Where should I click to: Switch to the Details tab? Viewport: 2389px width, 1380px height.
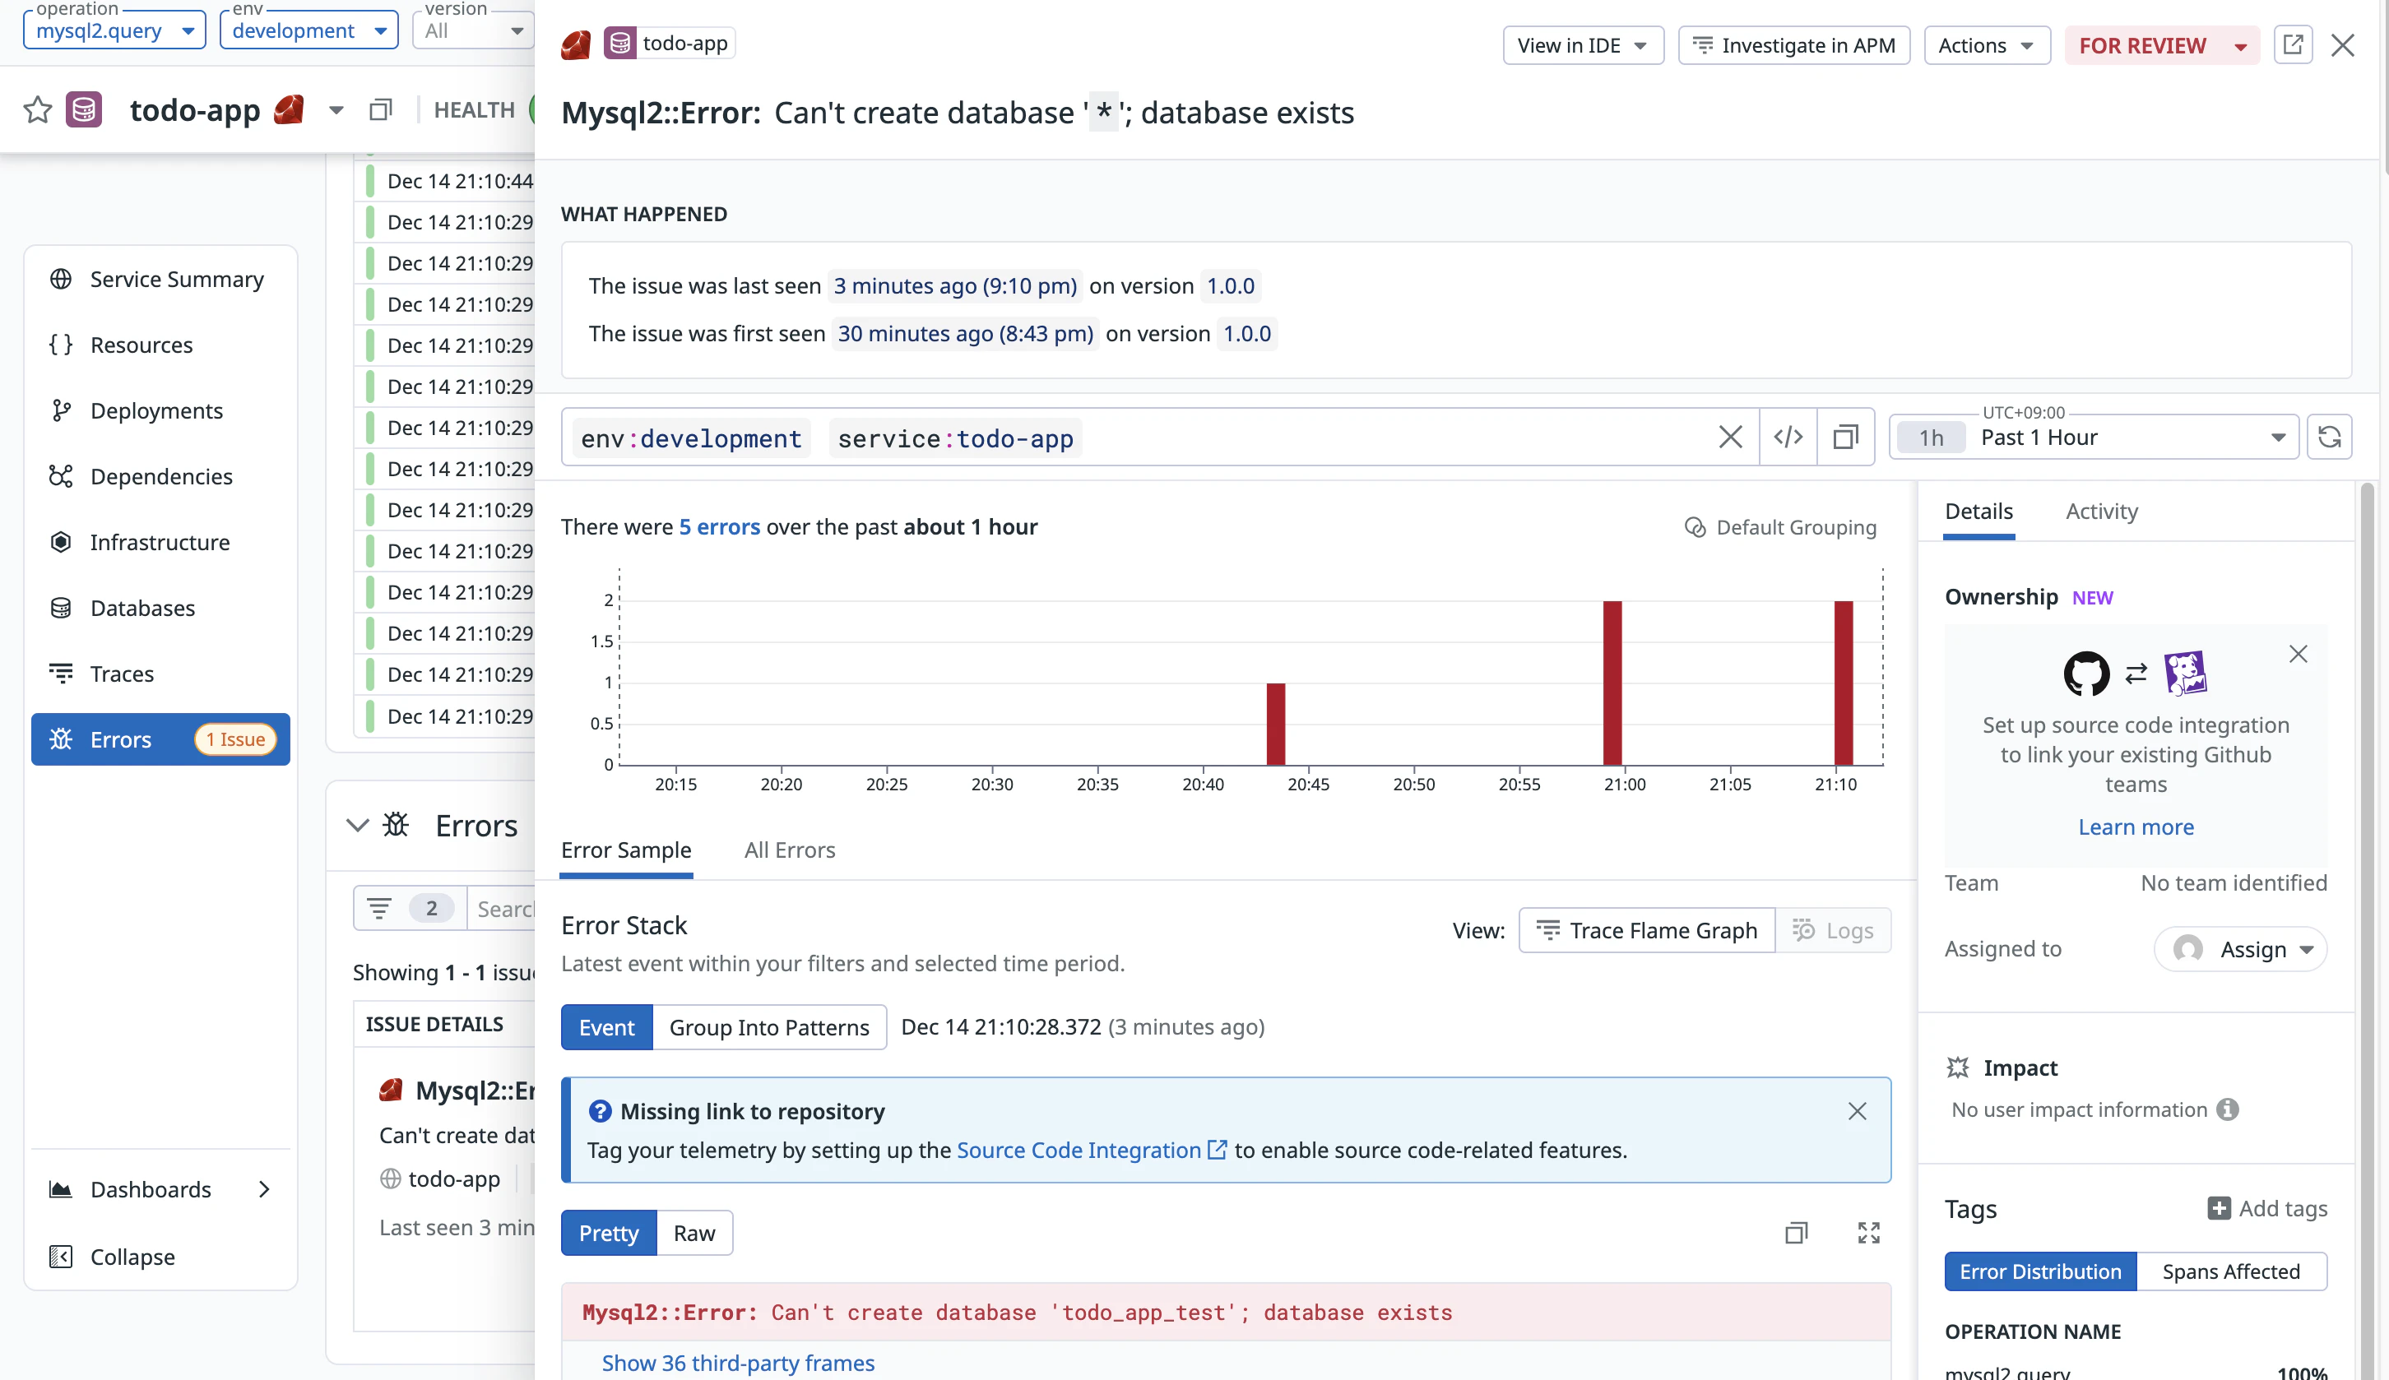[x=1978, y=511]
